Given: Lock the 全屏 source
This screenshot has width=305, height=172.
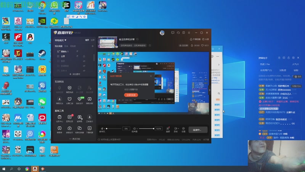Looking at the screenshot, I should [84, 56].
